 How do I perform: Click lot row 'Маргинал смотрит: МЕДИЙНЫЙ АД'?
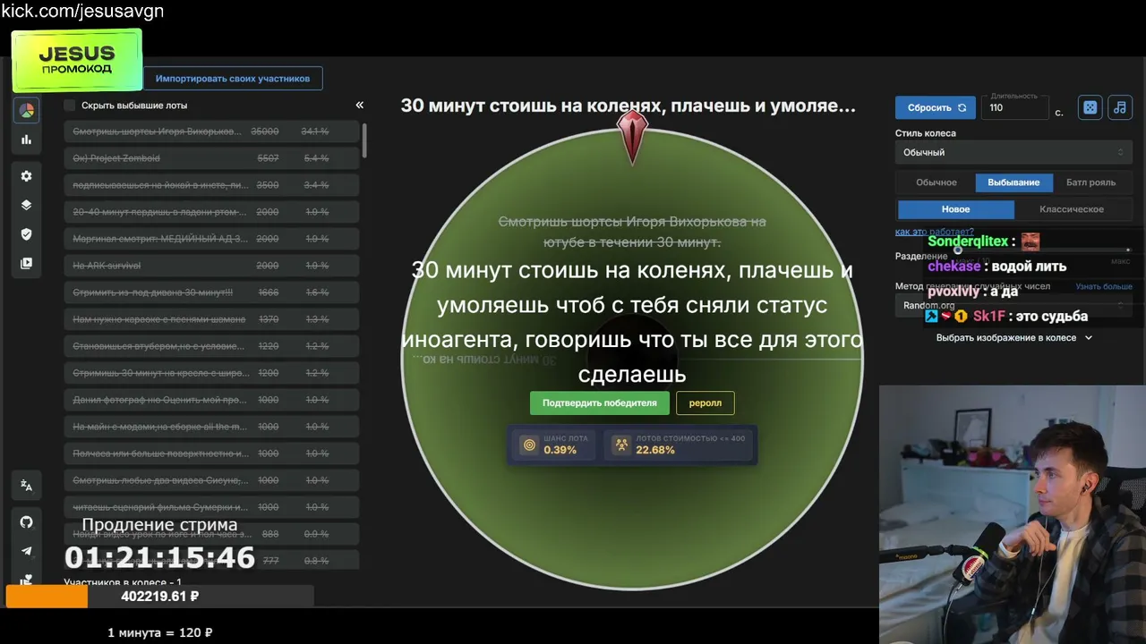click(x=211, y=239)
